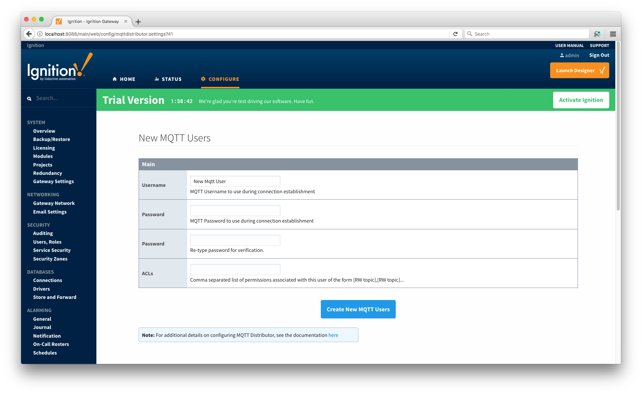Open Security Zones in sidebar
This screenshot has width=642, height=394.
click(50, 259)
